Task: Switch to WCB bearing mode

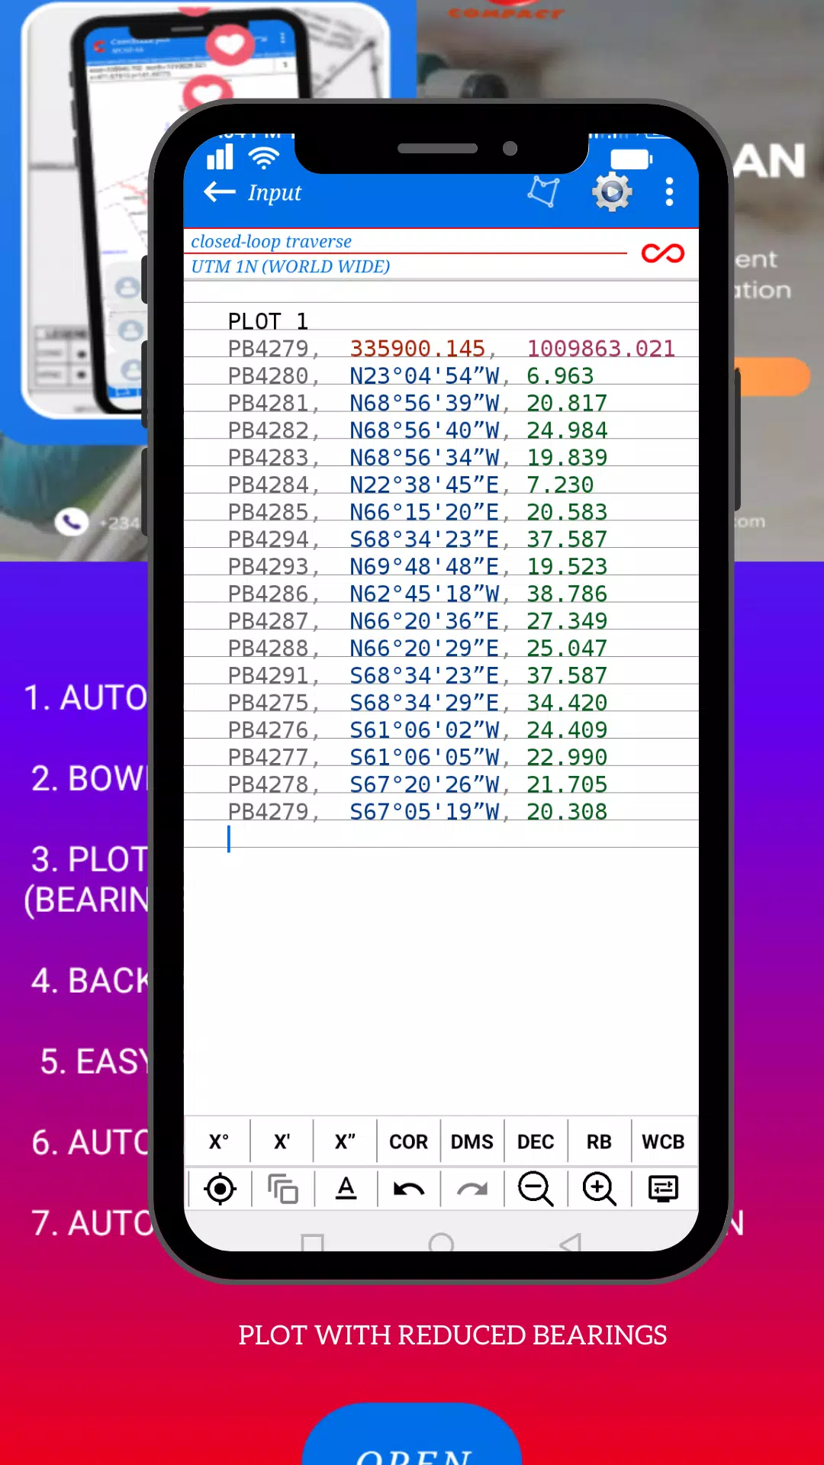Action: pos(663,1141)
